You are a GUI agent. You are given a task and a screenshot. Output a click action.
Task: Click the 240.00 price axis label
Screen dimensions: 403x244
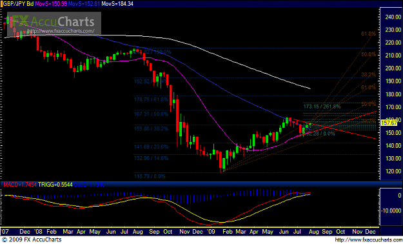393,17
